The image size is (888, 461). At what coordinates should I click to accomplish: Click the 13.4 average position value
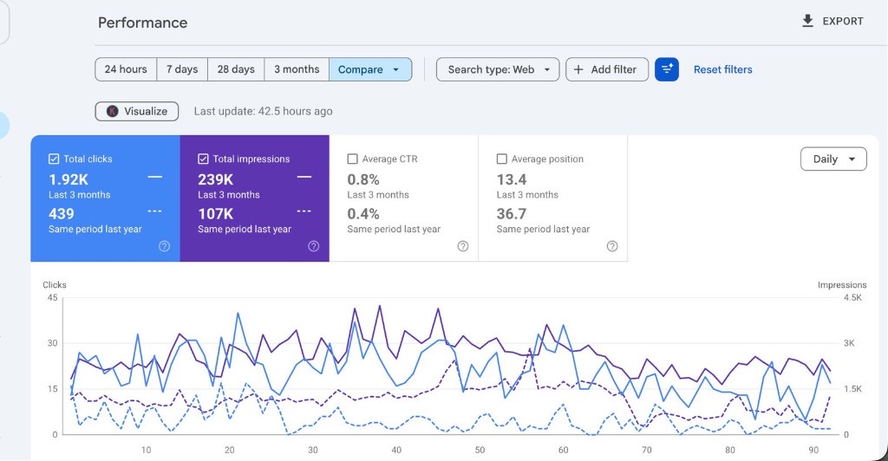click(x=512, y=180)
